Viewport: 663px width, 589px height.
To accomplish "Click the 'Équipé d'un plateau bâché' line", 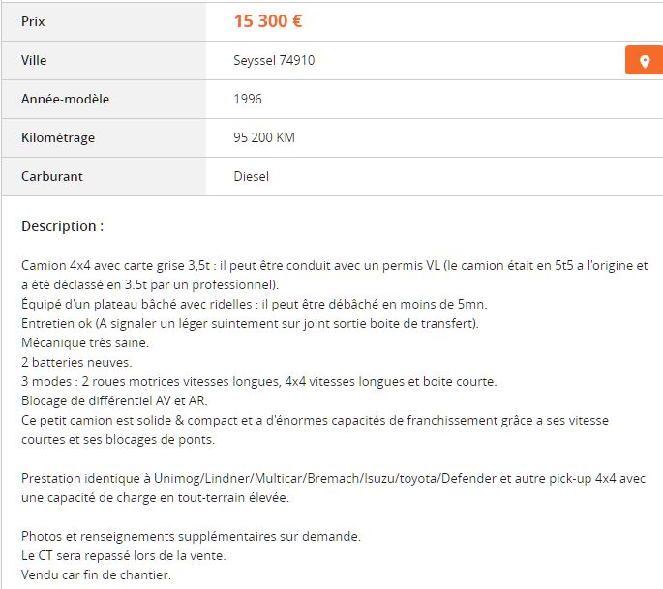I will coord(254,304).
